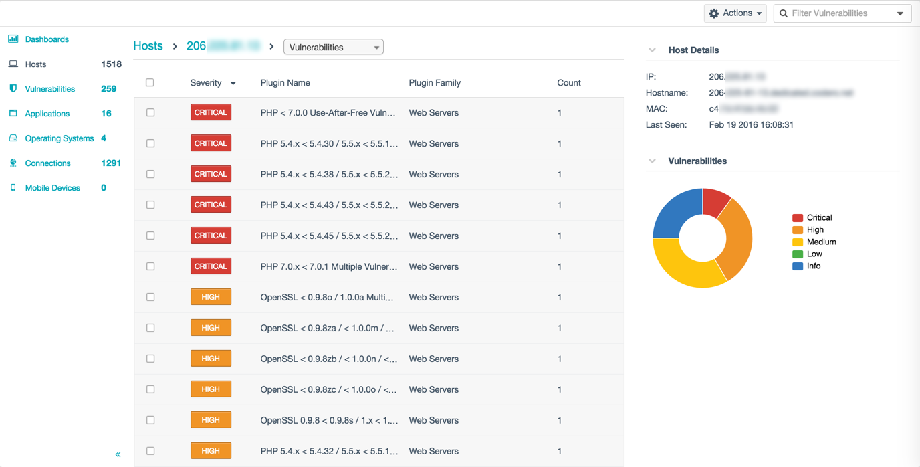Image resolution: width=920 pixels, height=467 pixels.
Task: Click the Vulnerabilities shield icon
Action: tap(13, 89)
